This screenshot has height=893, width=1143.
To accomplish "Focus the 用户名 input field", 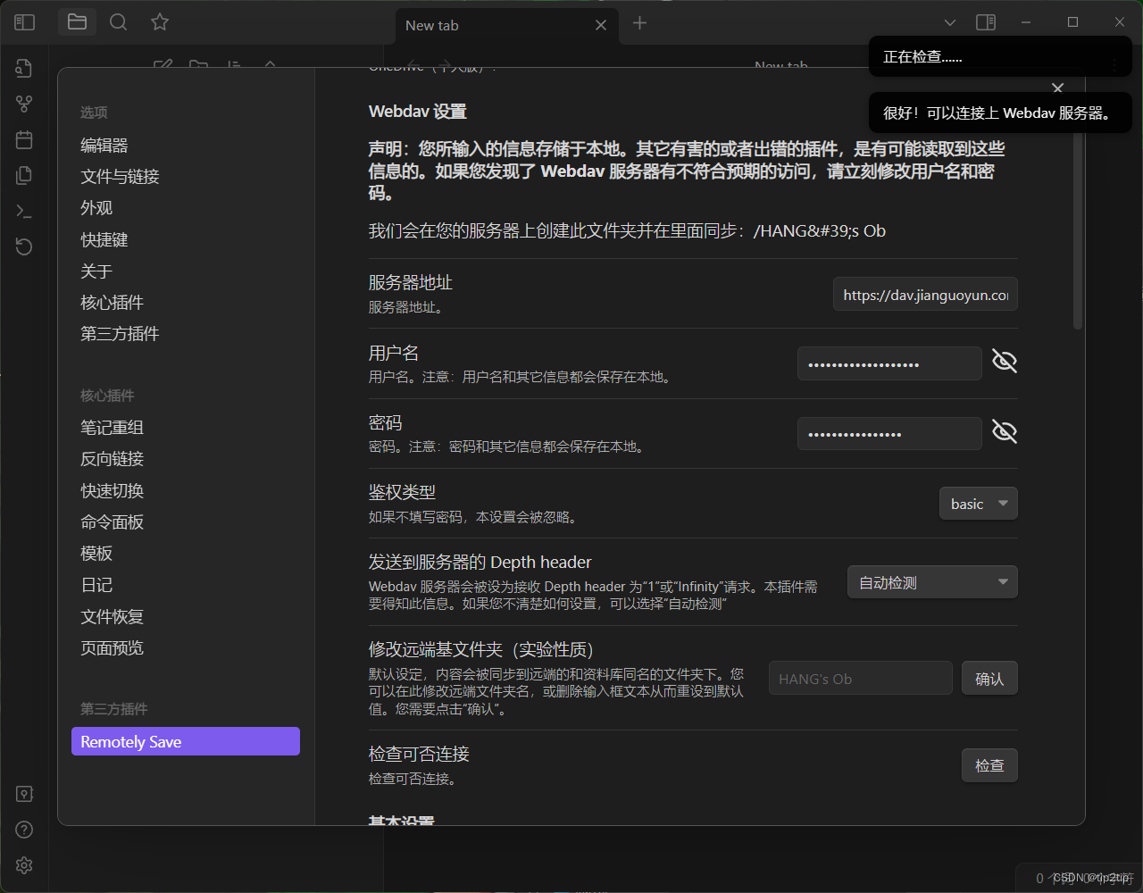I will (x=889, y=363).
